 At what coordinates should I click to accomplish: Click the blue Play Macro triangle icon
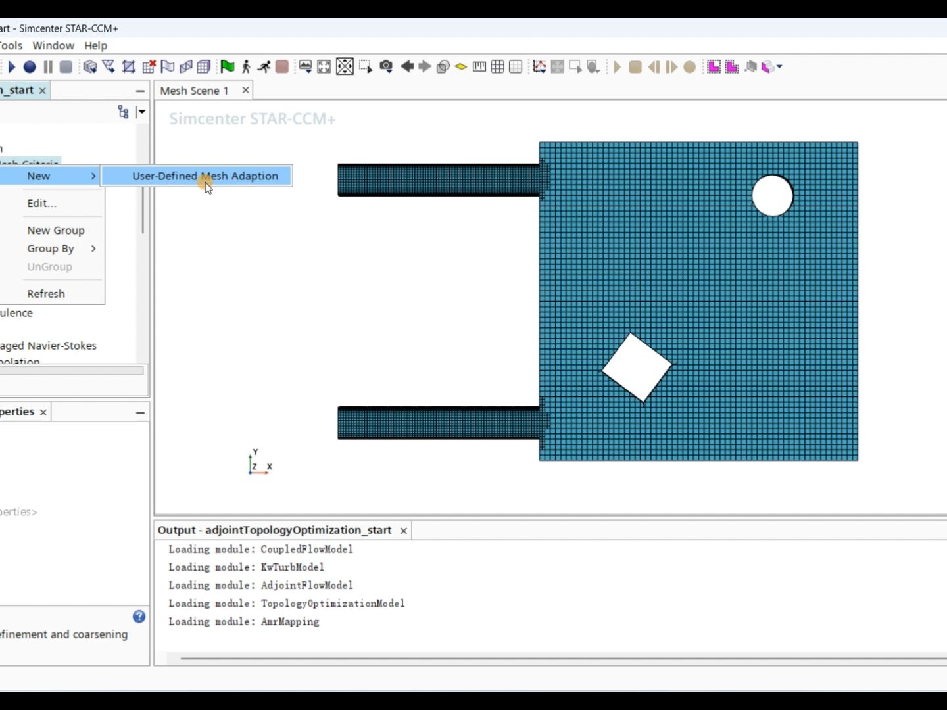[11, 66]
